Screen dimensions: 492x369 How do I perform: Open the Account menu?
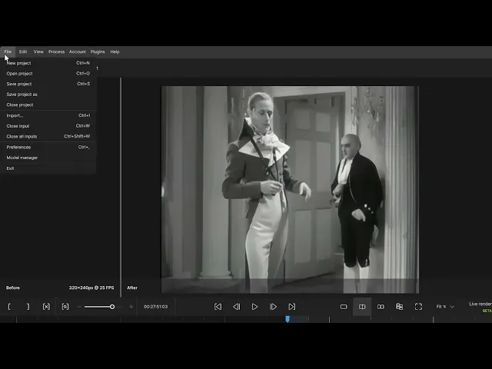[x=77, y=52]
